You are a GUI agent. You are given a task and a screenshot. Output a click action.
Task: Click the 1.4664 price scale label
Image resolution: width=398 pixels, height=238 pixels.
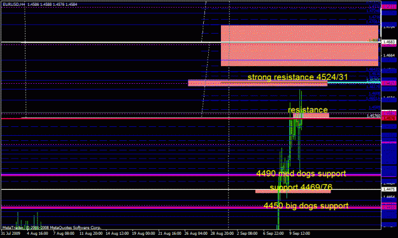click(x=389, y=55)
